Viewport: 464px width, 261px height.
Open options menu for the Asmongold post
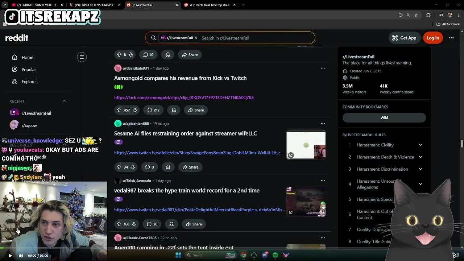coord(323,68)
